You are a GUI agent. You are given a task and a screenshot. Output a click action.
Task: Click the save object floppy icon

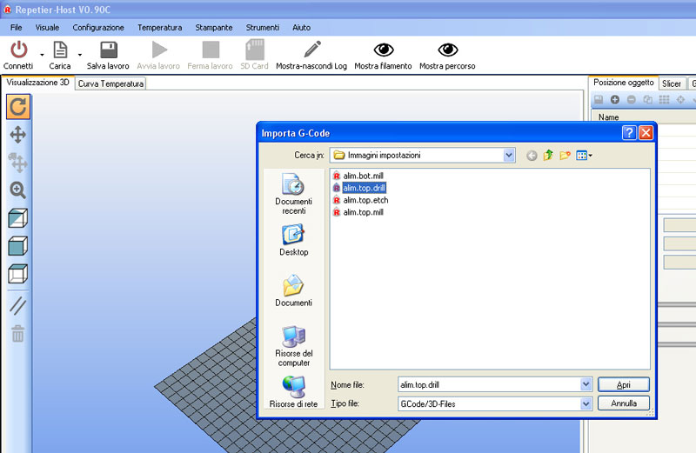(599, 99)
